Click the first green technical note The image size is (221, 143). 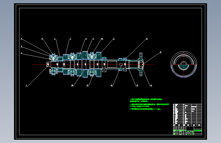pyautogui.click(x=146, y=100)
